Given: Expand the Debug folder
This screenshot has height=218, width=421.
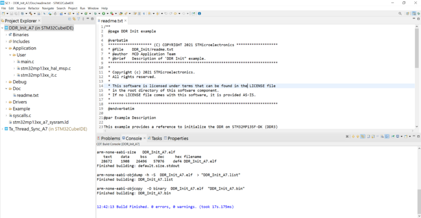Looking at the screenshot, I should [x=6, y=82].
